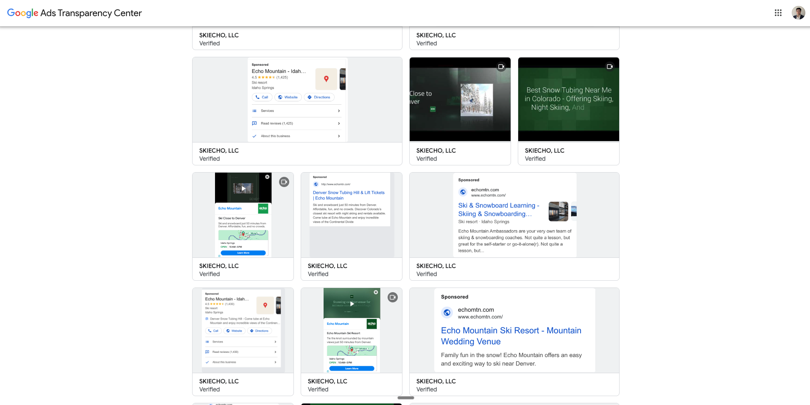This screenshot has height=405, width=810.
Task: Click www.echomtn.com/ URL in Ski & Snowboard ad
Action: pos(488,195)
